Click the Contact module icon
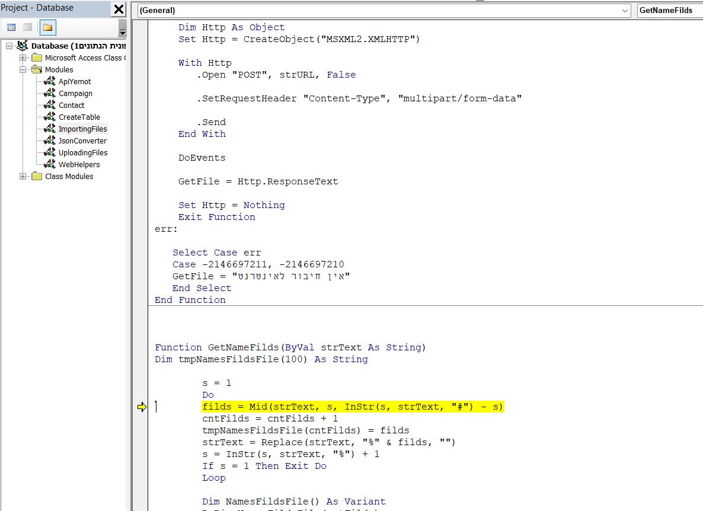Screen dimensions: 703x511 50,106
